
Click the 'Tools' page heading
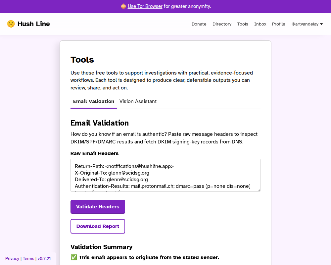(82, 60)
